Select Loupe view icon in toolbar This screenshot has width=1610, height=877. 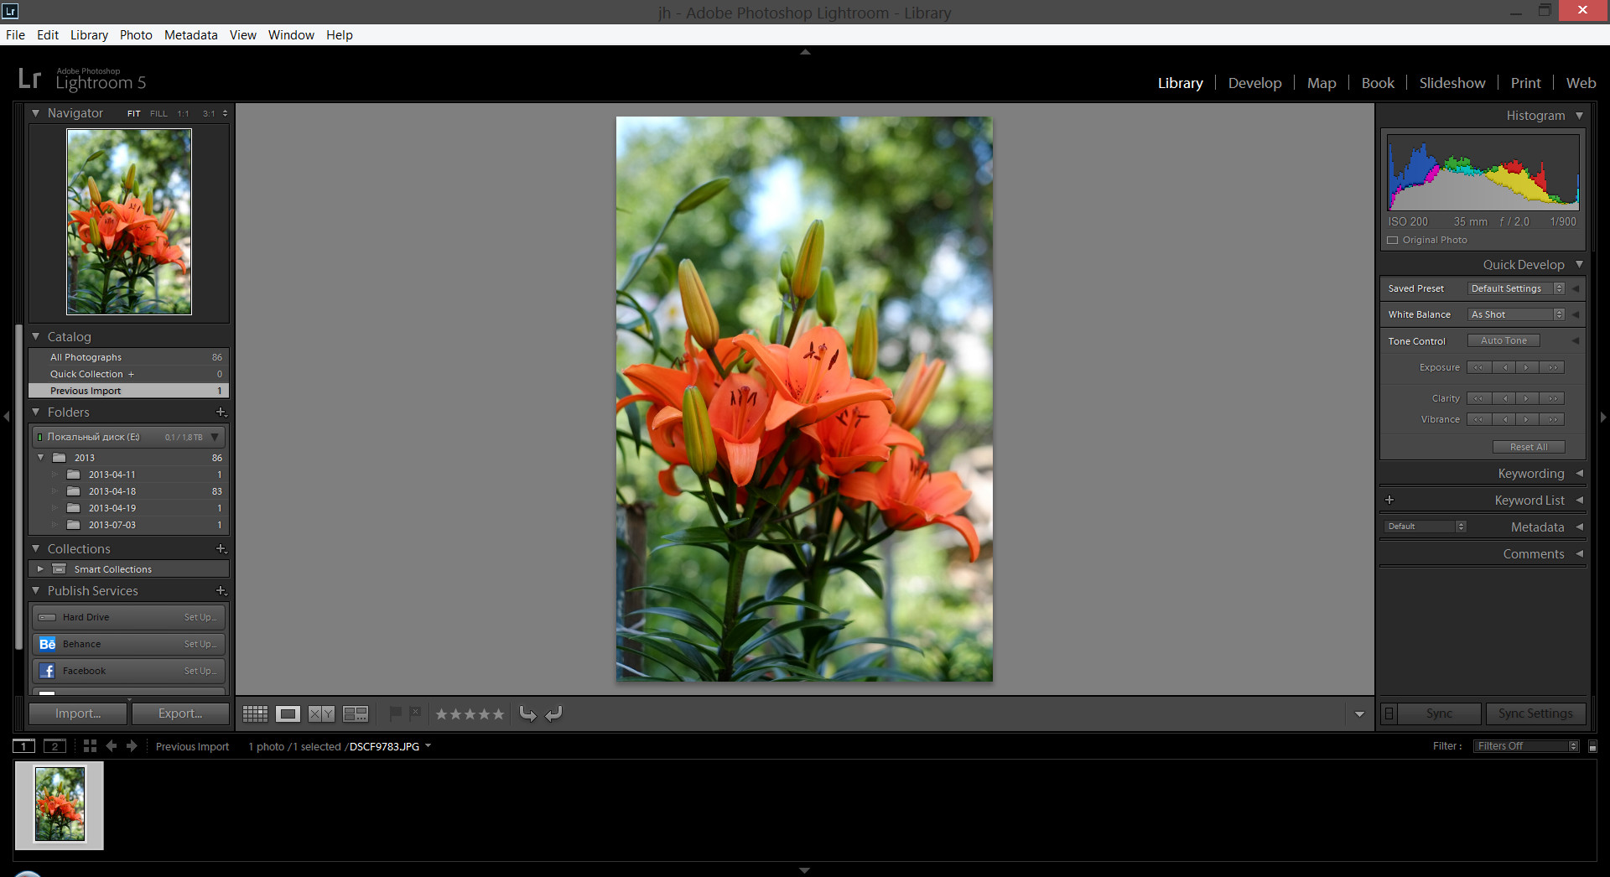pyautogui.click(x=288, y=714)
